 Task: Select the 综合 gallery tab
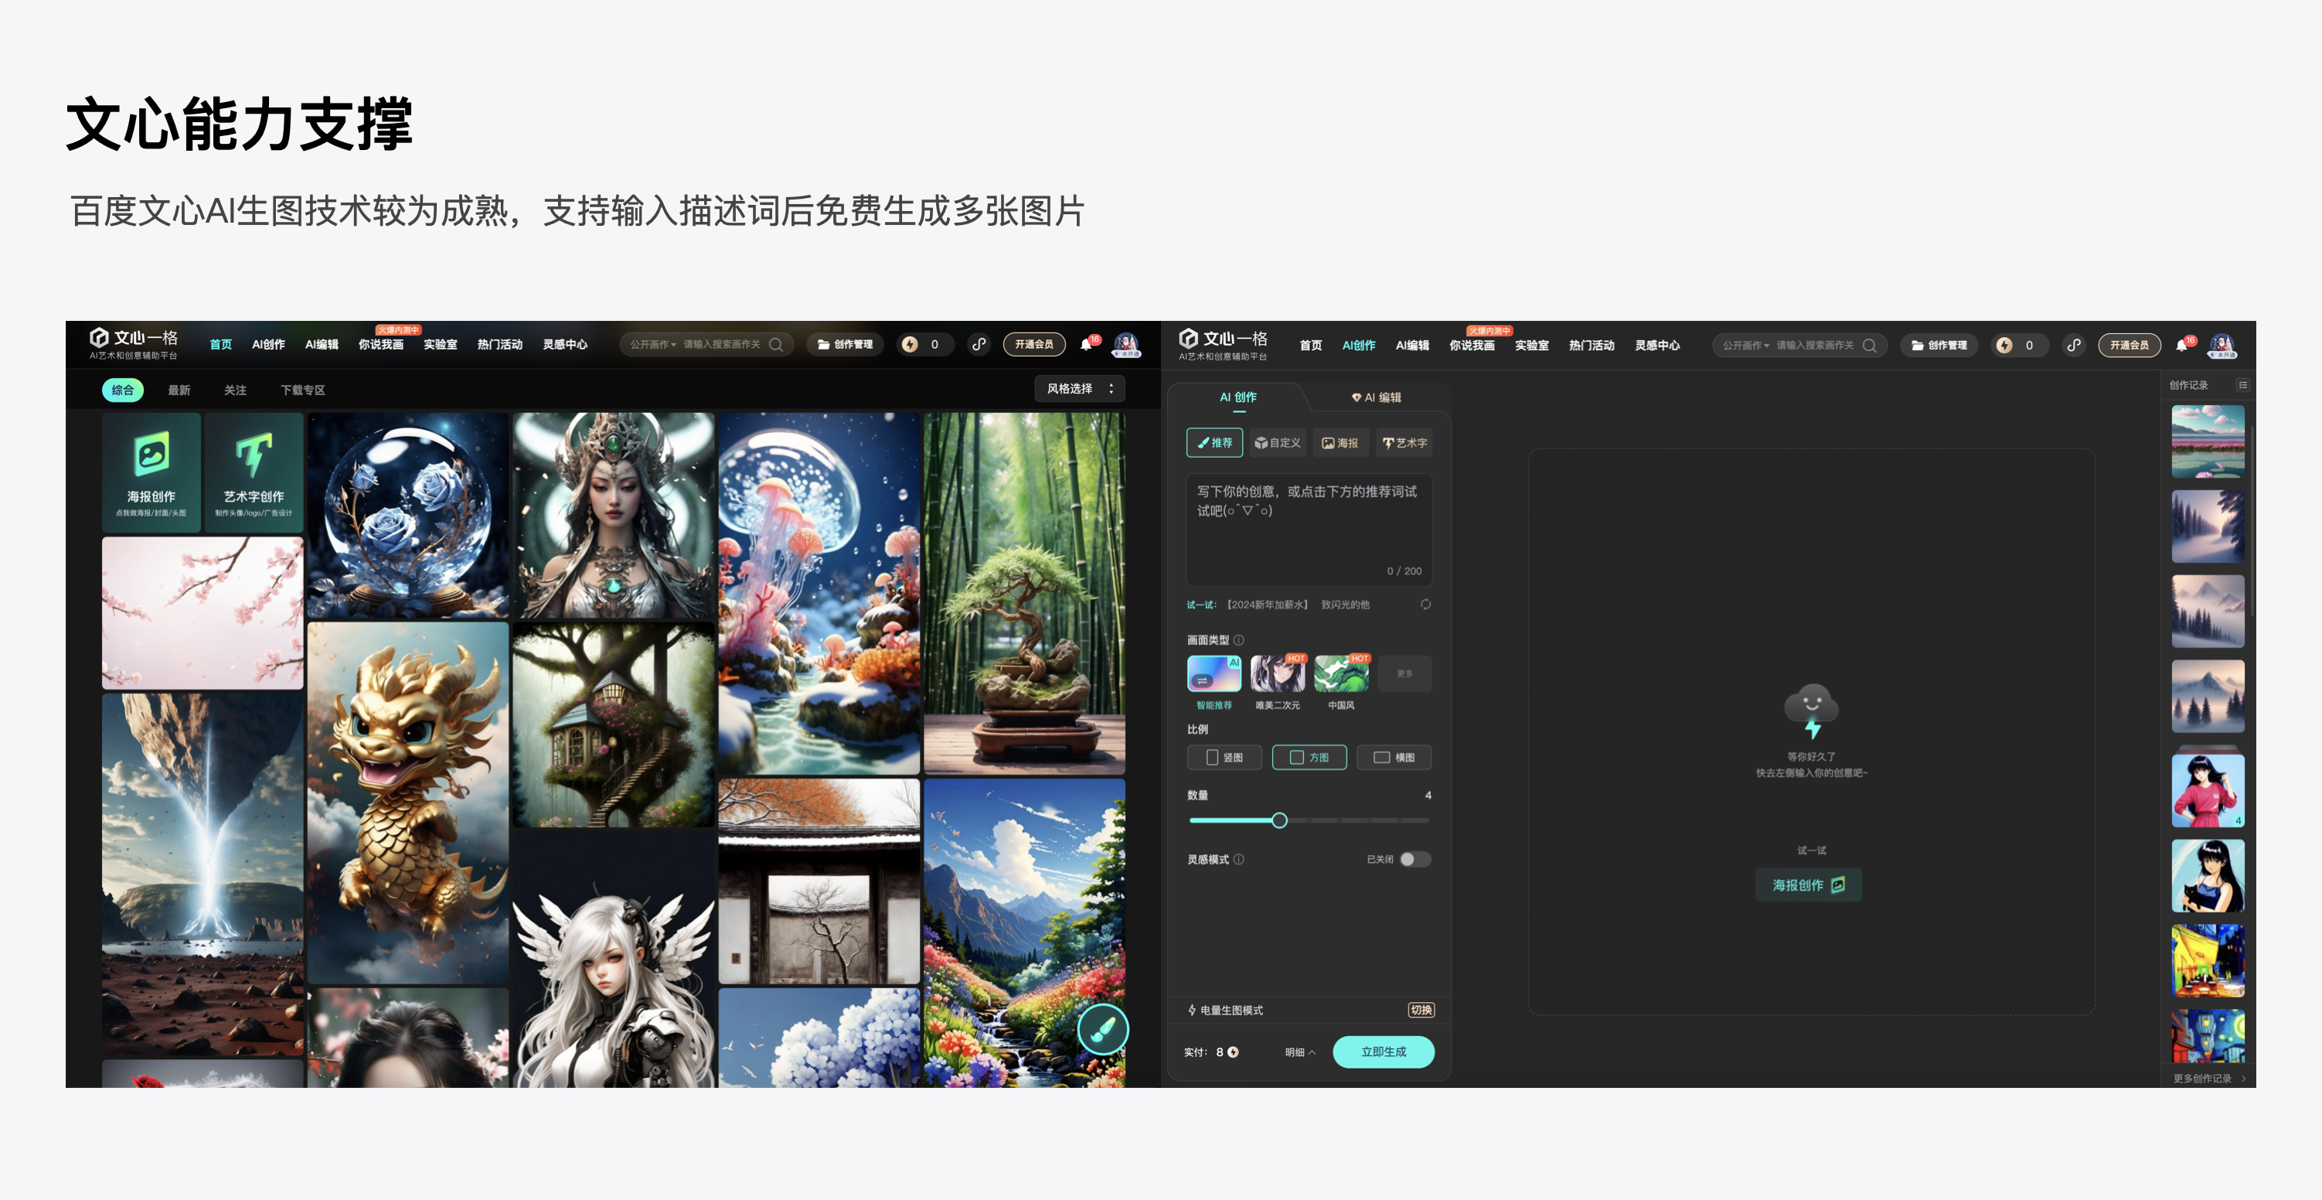(x=123, y=390)
